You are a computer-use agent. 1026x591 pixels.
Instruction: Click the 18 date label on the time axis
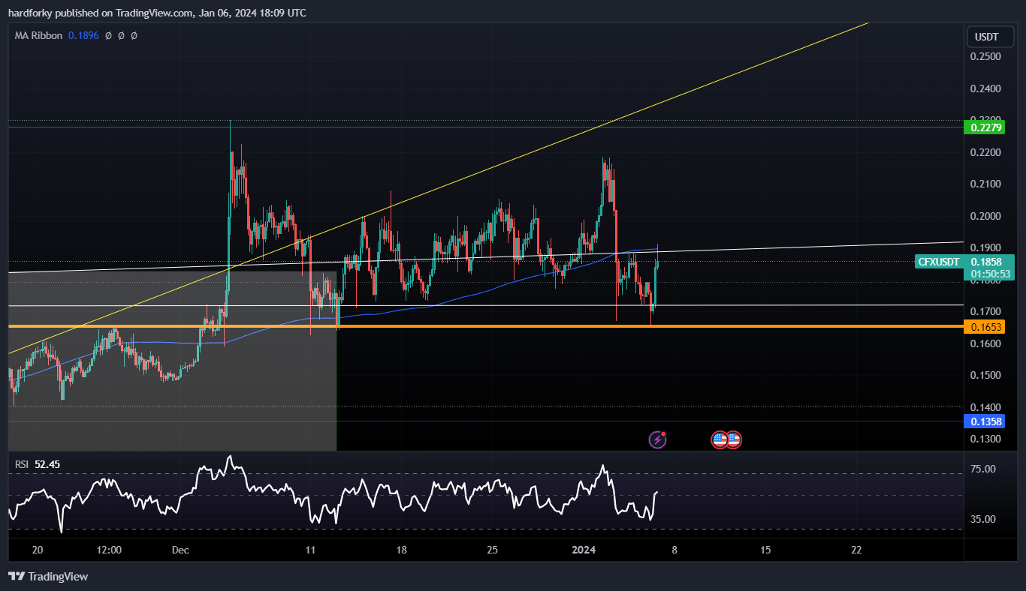pos(401,550)
